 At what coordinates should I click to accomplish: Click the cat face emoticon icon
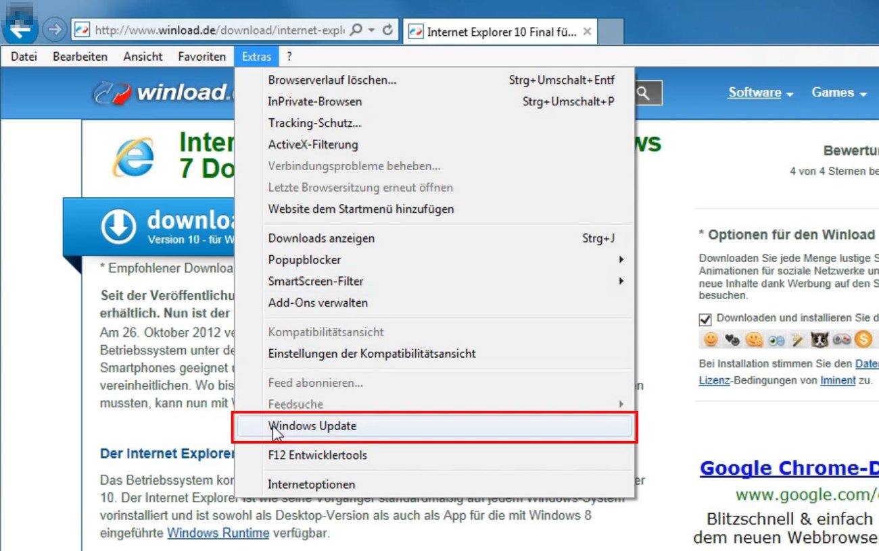(x=819, y=340)
